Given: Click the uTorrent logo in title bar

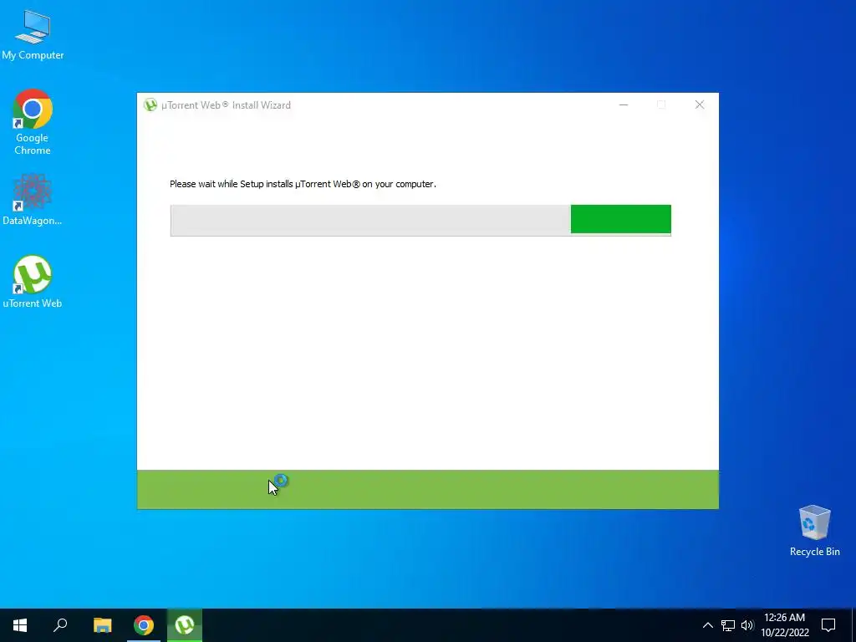Looking at the screenshot, I should click(150, 104).
